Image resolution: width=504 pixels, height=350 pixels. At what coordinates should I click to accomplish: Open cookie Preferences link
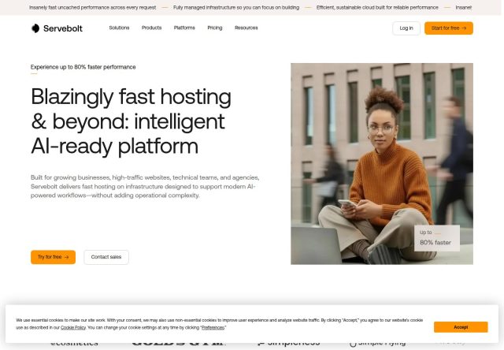click(213, 327)
